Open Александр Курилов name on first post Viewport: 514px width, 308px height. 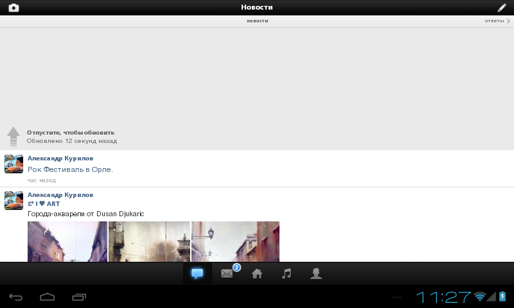click(60, 158)
